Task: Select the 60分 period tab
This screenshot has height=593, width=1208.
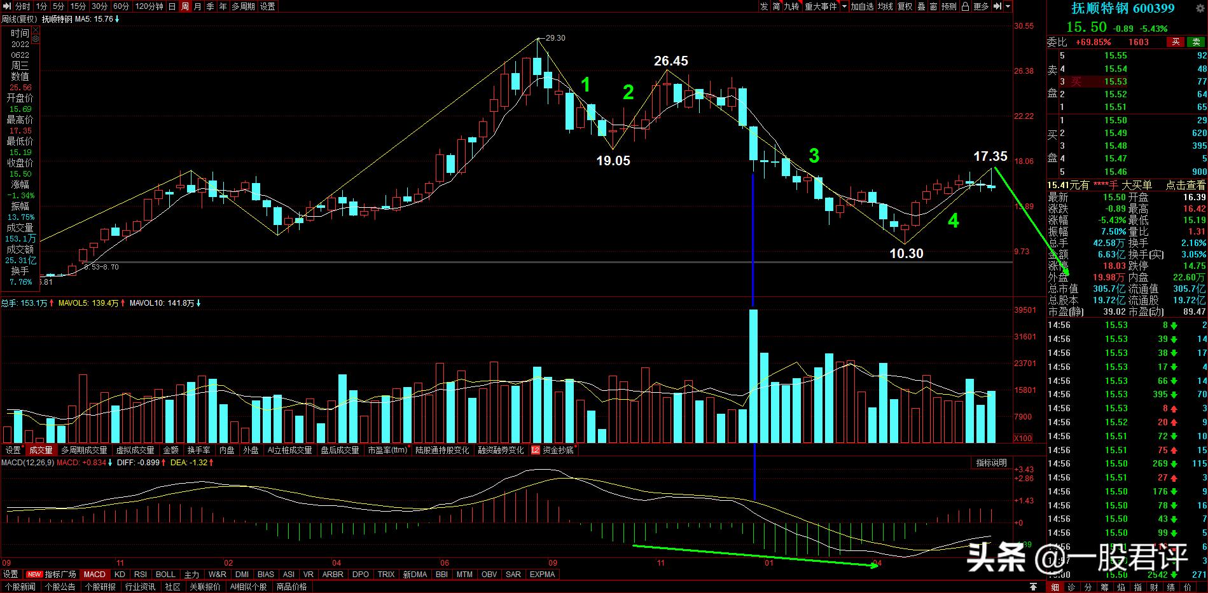Action: click(121, 6)
